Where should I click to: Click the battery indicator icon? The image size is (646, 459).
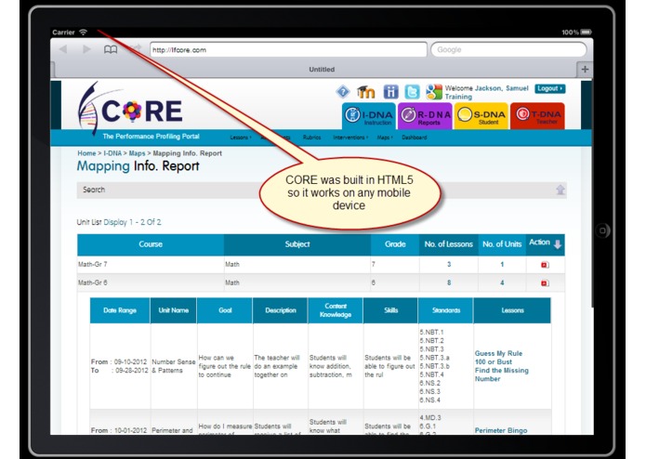click(586, 33)
